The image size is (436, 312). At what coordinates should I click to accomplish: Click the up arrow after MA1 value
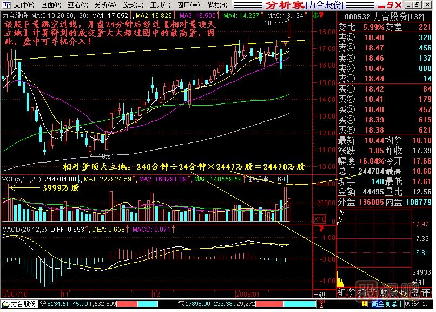(131, 16)
